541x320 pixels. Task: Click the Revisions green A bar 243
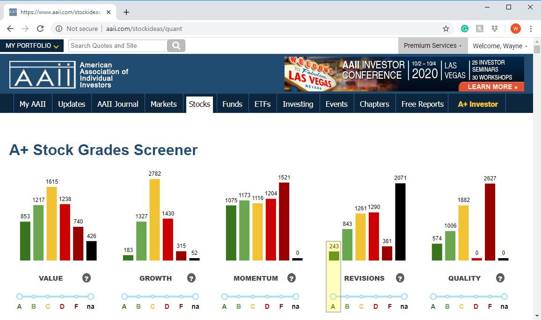pyautogui.click(x=334, y=256)
